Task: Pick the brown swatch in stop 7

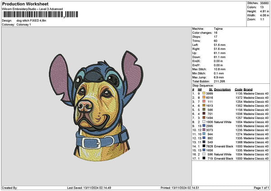Action: (x=204, y=118)
